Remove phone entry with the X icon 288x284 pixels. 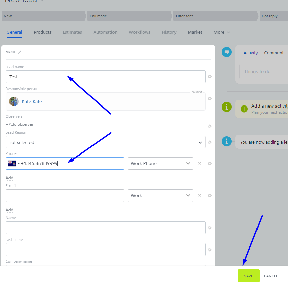200,163
